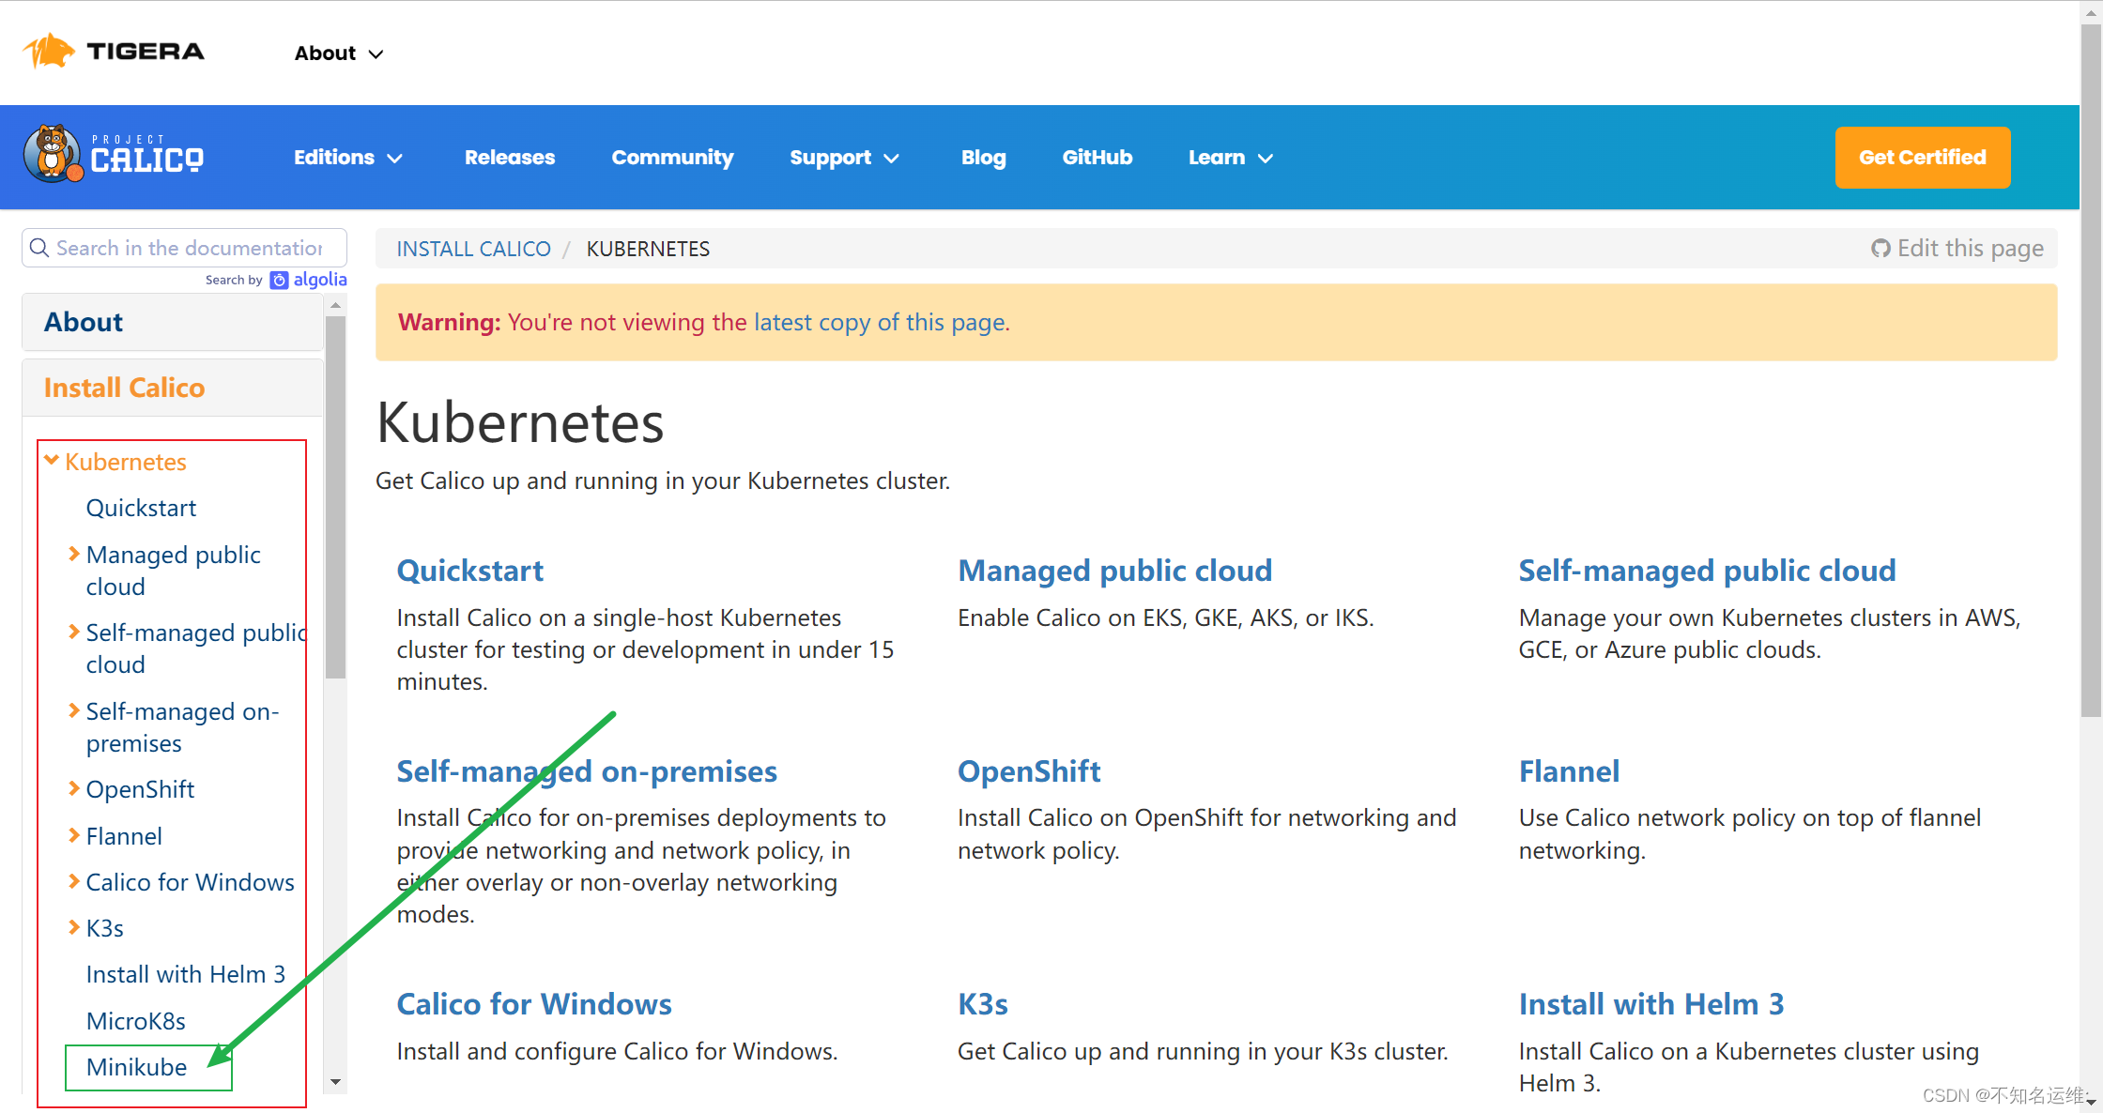This screenshot has width=2103, height=1113.
Task: Open the Install Calico sidebar section
Action: [173, 388]
